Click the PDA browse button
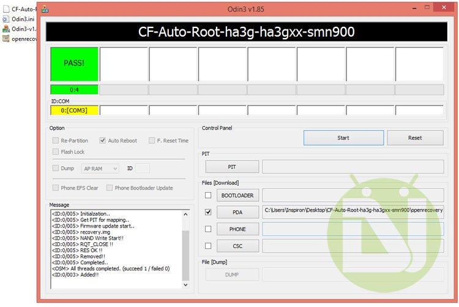 click(x=237, y=212)
